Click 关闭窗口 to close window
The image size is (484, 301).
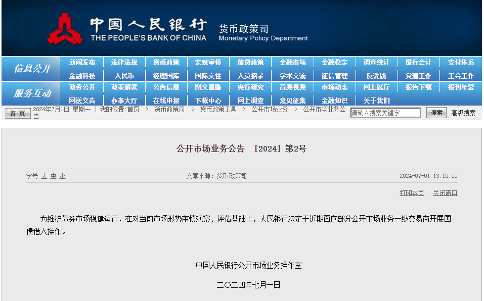point(445,193)
